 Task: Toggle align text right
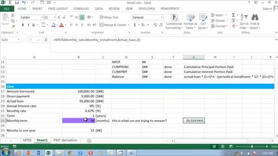82,25
